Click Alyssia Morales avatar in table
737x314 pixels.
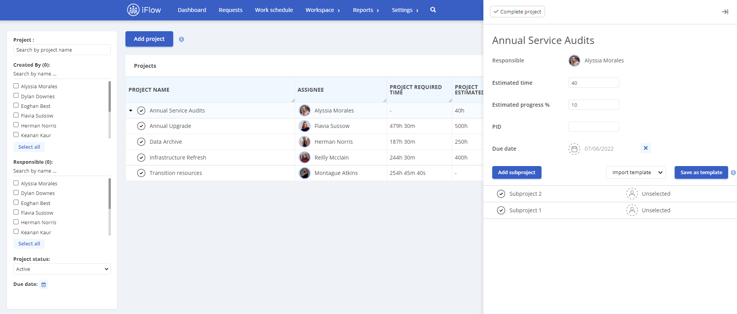pyautogui.click(x=305, y=111)
